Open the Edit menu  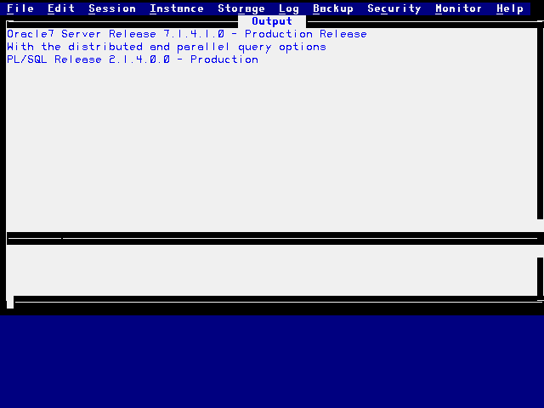pyautogui.click(x=61, y=8)
